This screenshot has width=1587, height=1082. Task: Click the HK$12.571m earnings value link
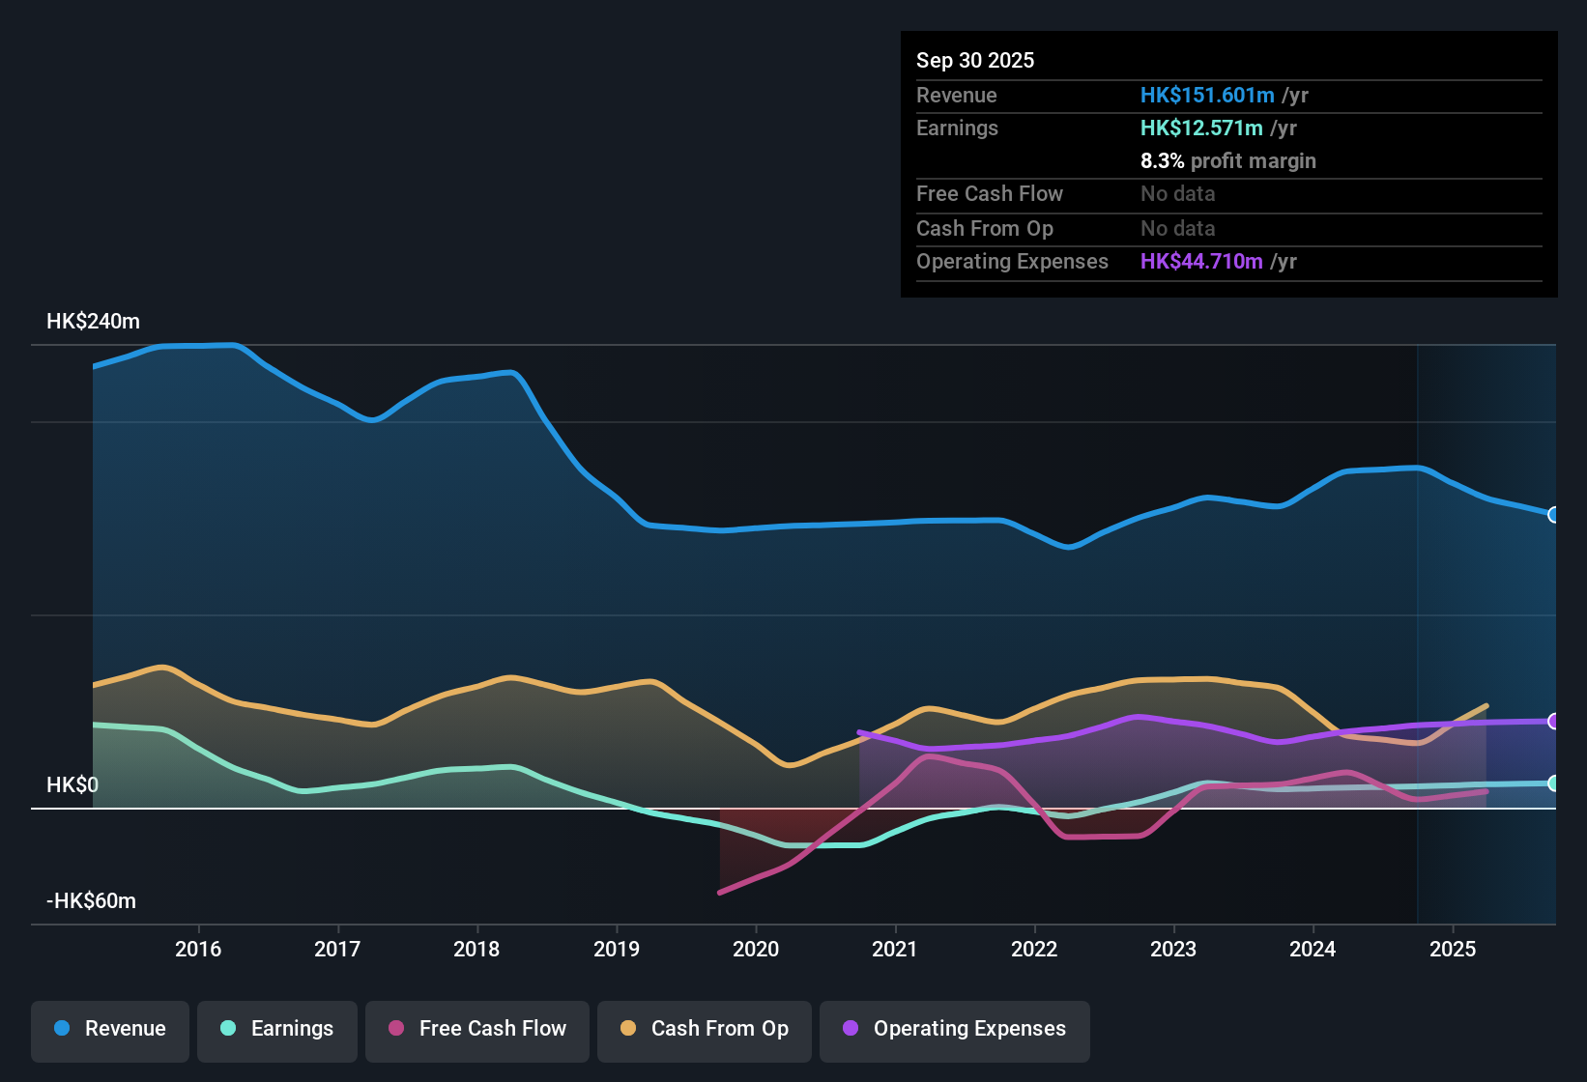tap(1200, 128)
